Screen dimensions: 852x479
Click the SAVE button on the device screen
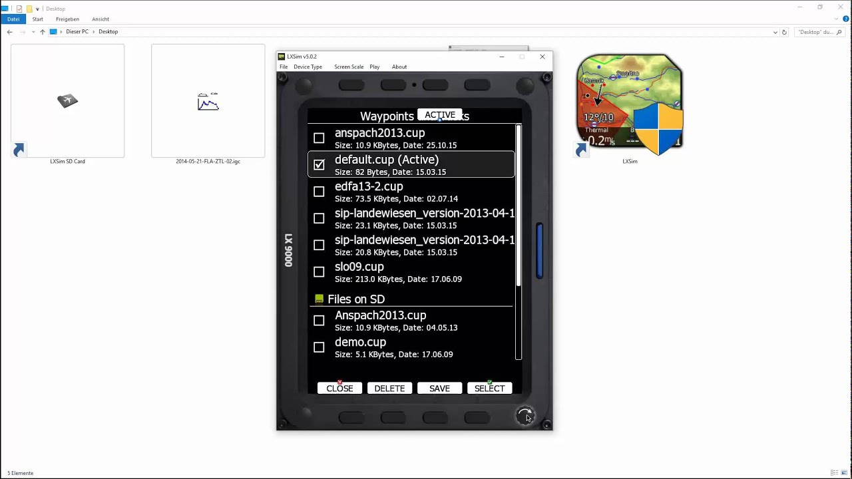point(439,388)
